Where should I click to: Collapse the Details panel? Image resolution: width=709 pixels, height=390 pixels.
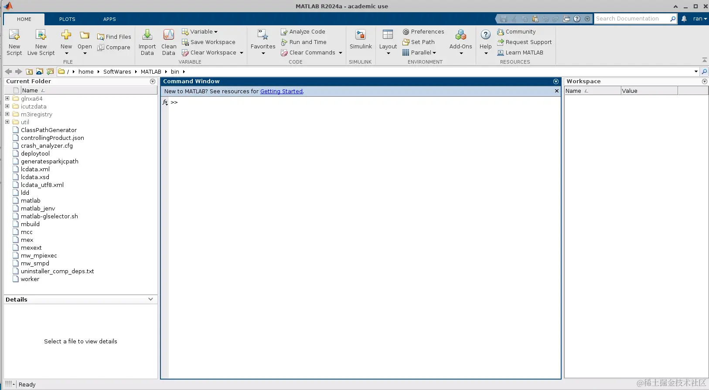click(150, 299)
